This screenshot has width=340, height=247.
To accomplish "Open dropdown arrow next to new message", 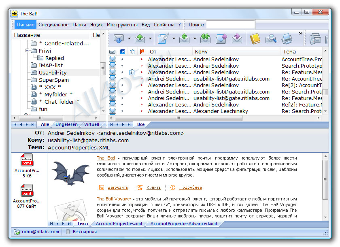I will [x=174, y=38].
